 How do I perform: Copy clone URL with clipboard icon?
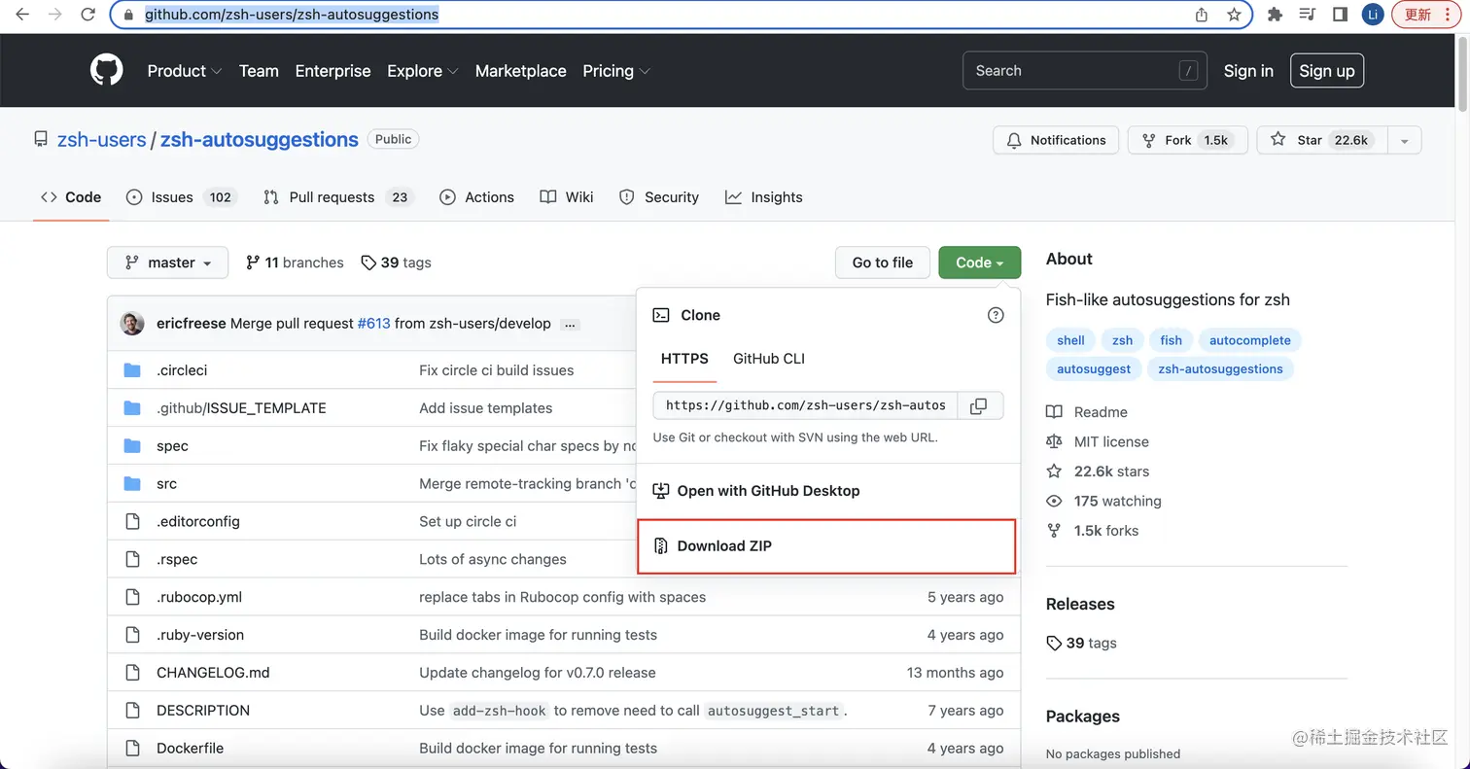pyautogui.click(x=979, y=405)
